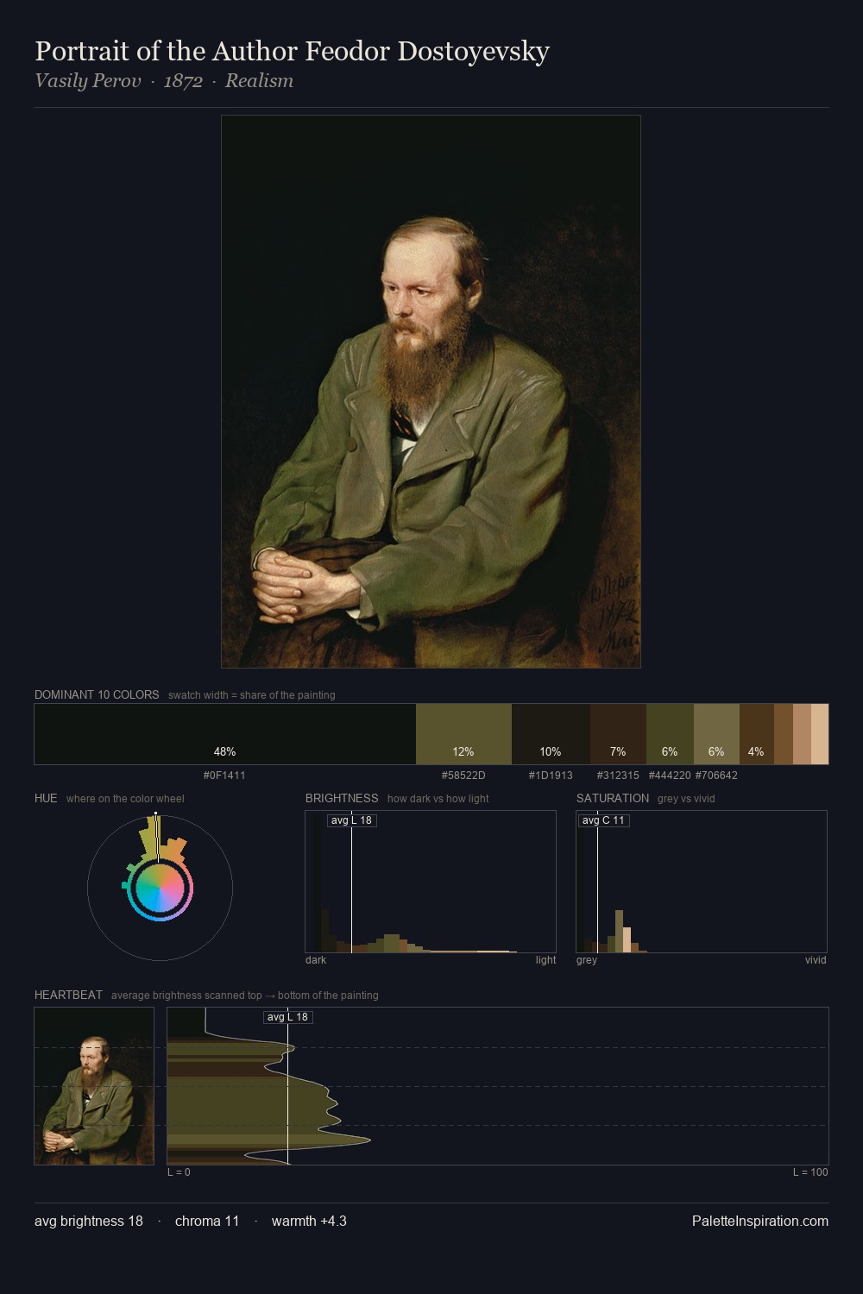Viewport: 863px width, 1294px height.
Task: Click the "HEARTBEAT" section heading
Action: (x=68, y=995)
